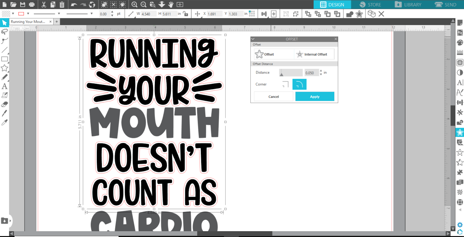The height and width of the screenshot is (237, 464).
Task: Choose the Offset mode option
Action: tap(274, 54)
